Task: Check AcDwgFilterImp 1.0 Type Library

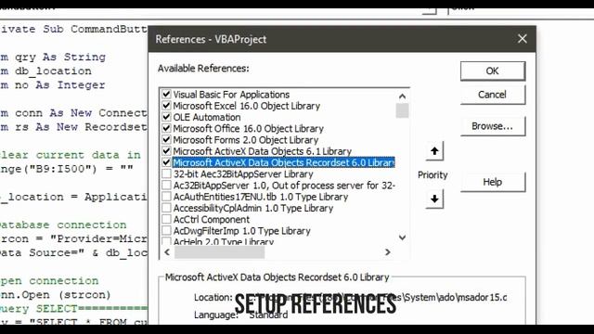Action: click(166, 231)
